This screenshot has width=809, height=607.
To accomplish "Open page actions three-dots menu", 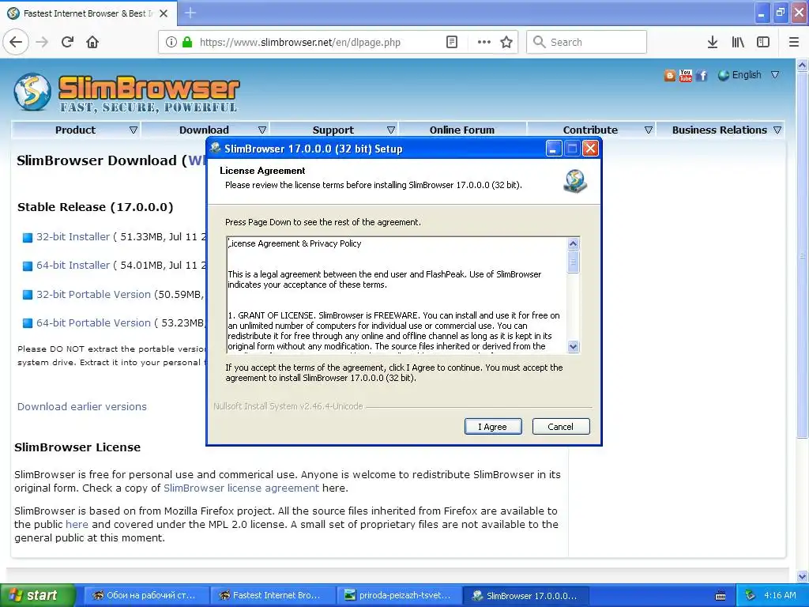I will 484,42.
